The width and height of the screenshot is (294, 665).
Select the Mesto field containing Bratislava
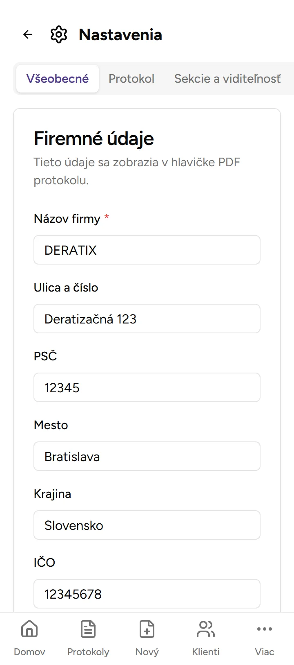coord(147,456)
